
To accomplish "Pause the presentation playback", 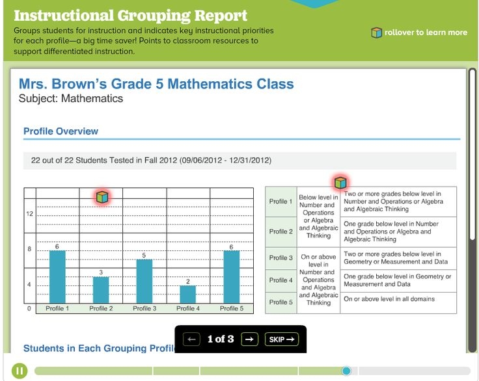I will click(x=20, y=371).
